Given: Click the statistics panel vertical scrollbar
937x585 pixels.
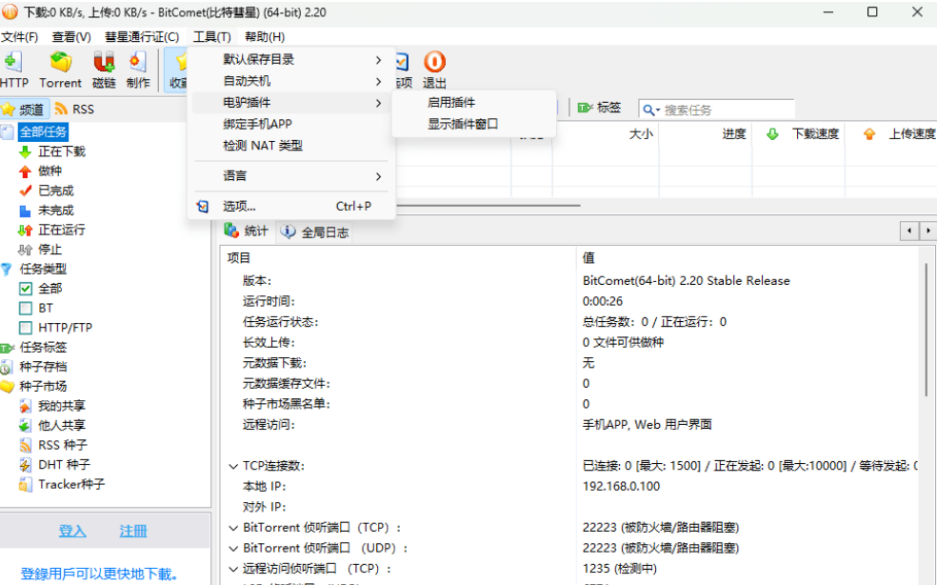Looking at the screenshot, I should click(x=926, y=333).
